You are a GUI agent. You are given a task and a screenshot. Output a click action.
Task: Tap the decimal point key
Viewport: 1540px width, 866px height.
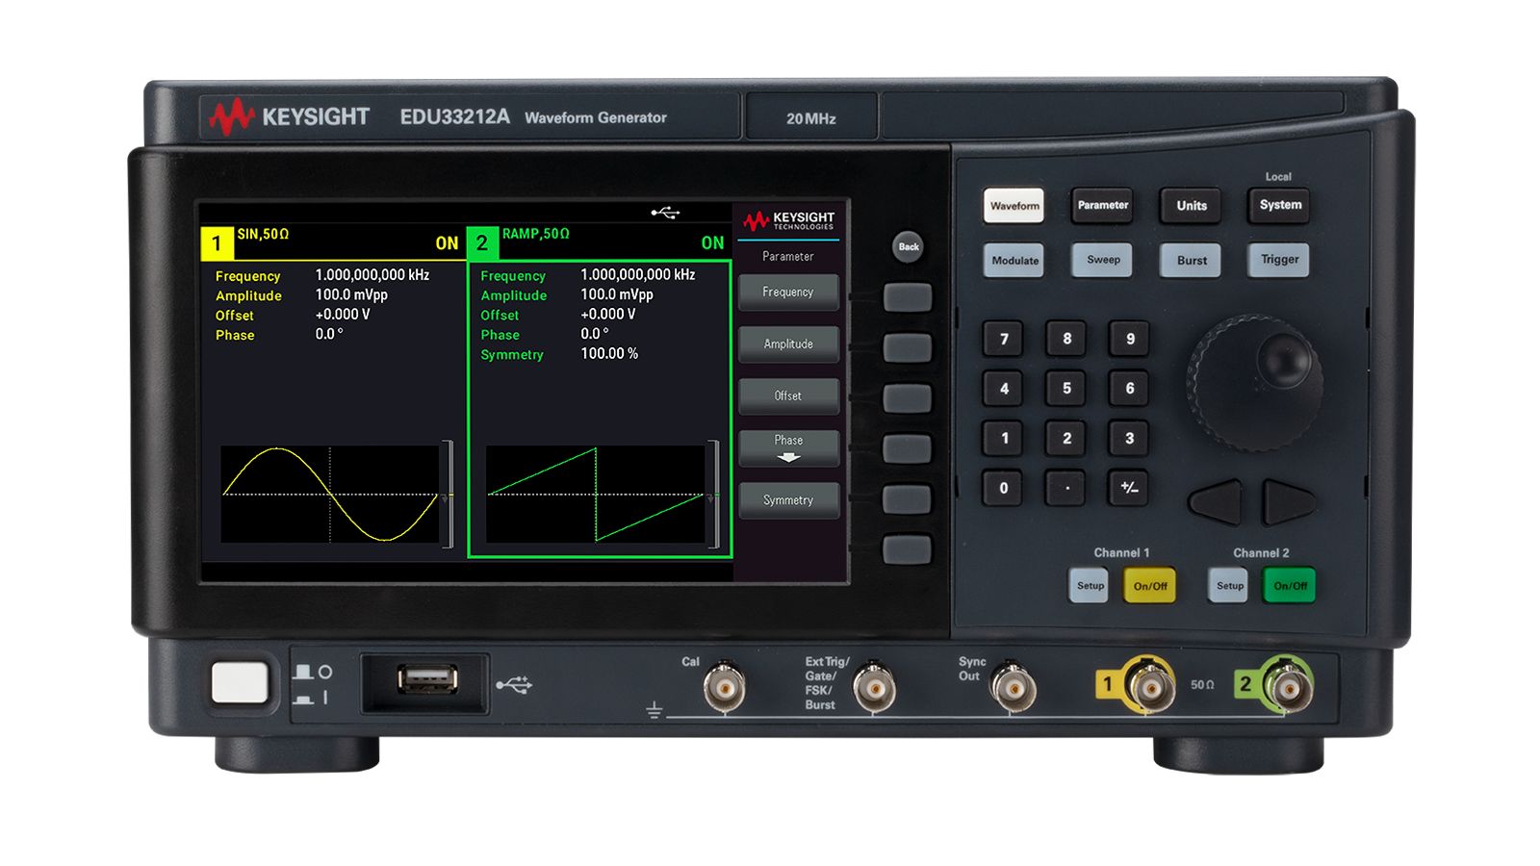click(x=1066, y=489)
